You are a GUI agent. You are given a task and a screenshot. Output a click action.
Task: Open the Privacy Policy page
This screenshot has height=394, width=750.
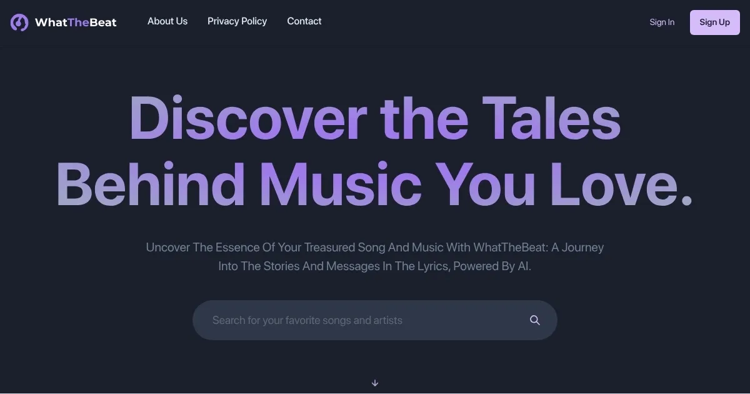(x=237, y=21)
